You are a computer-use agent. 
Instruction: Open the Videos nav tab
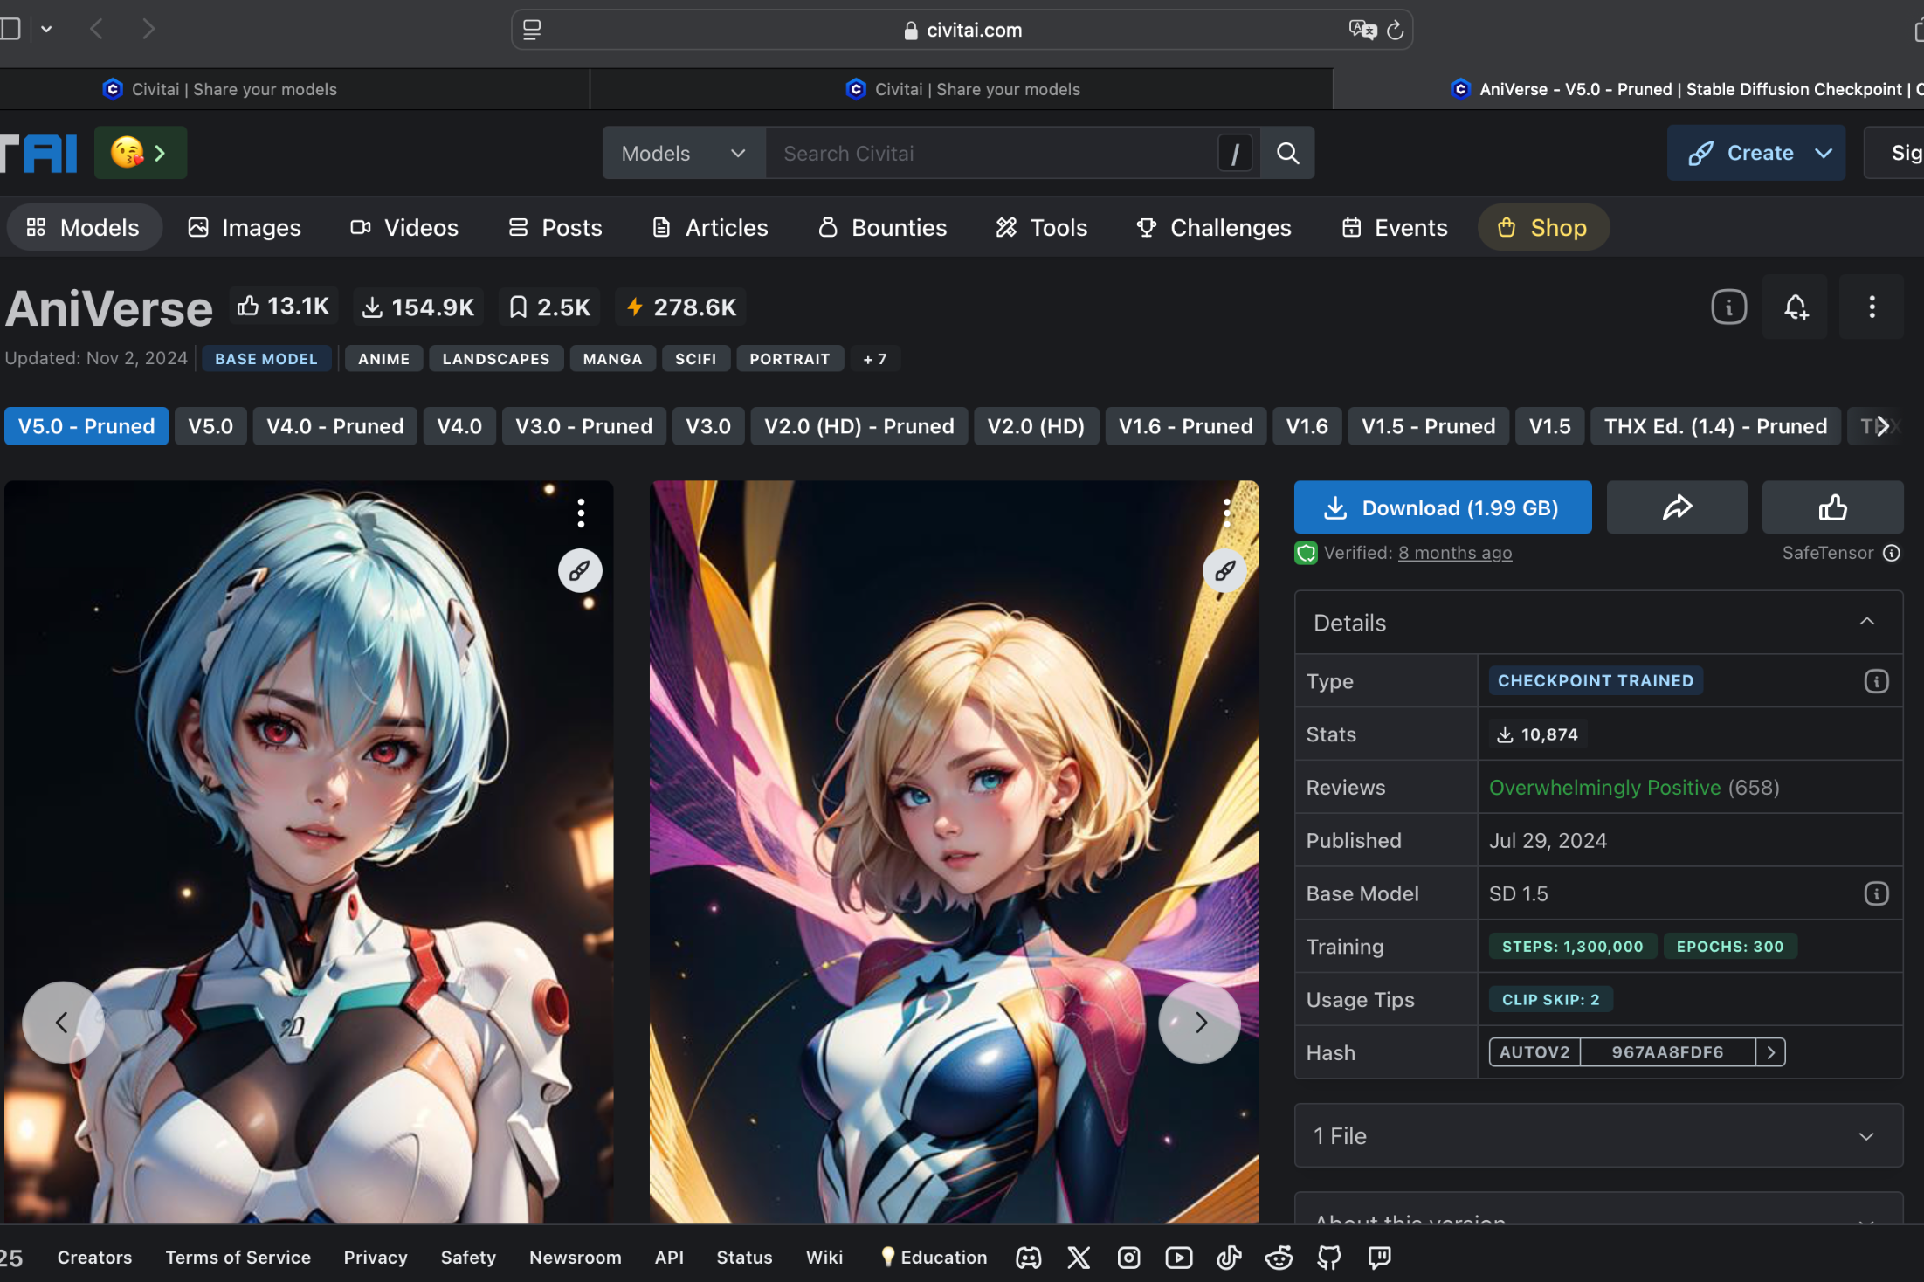click(x=403, y=227)
